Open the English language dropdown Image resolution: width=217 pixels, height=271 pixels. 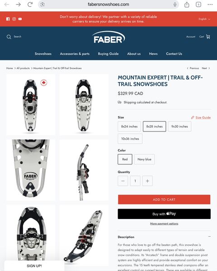tap(204, 19)
